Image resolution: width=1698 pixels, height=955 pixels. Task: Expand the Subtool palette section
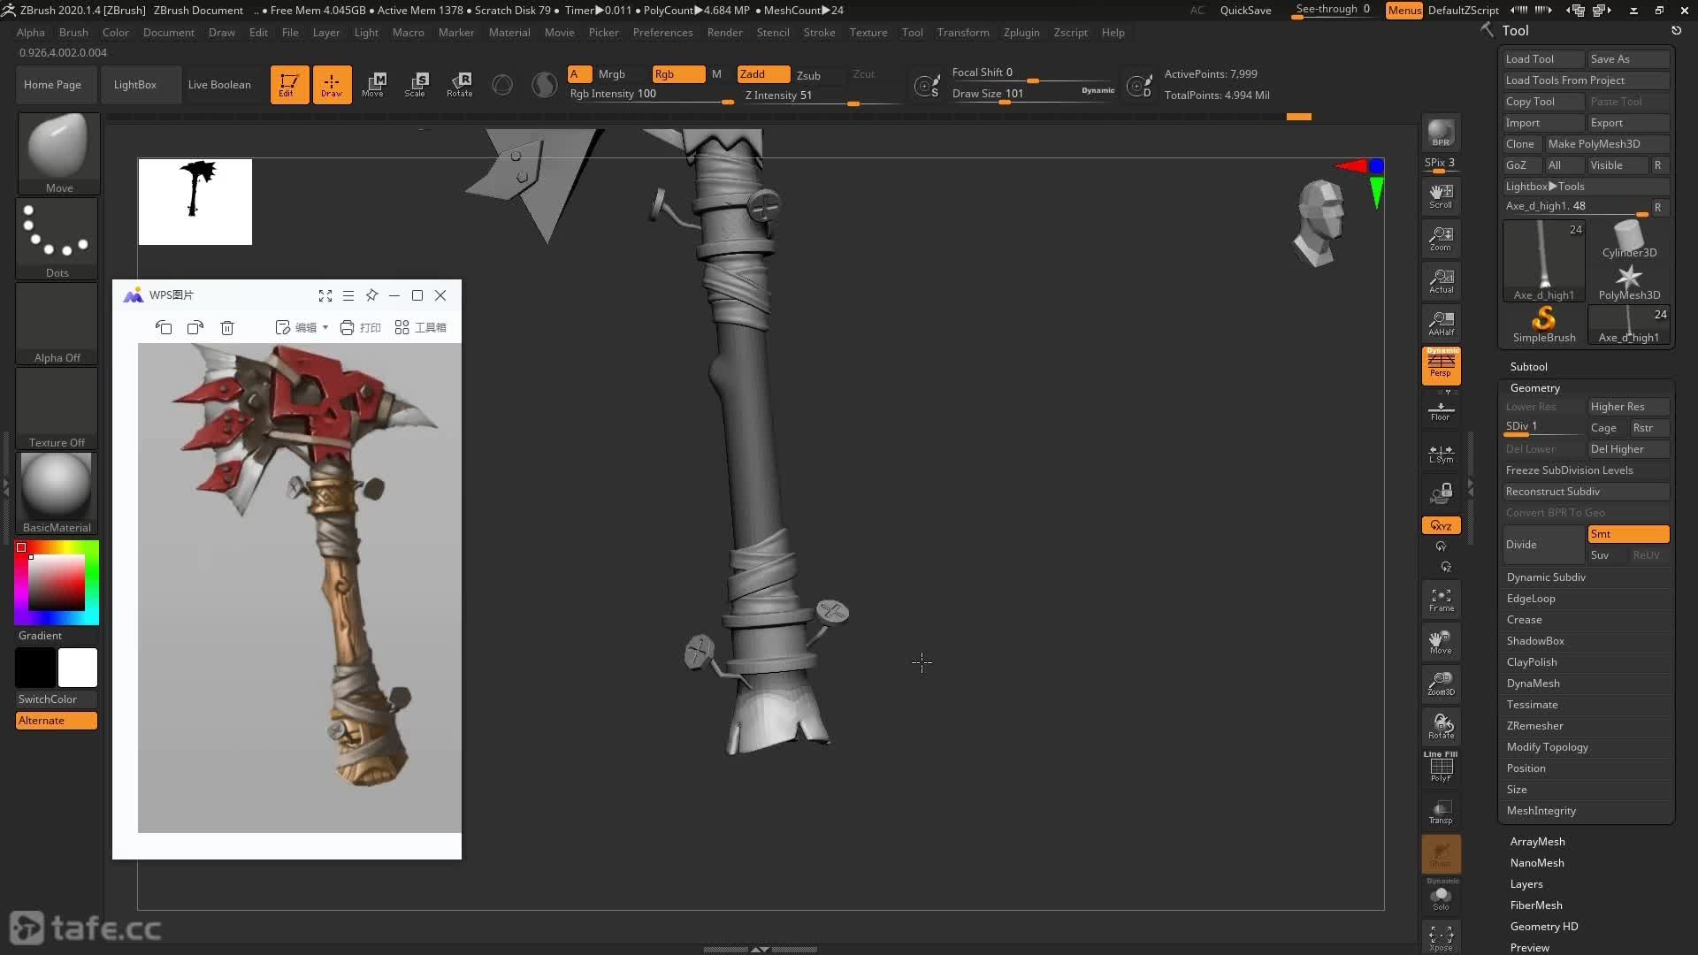pos(1528,367)
